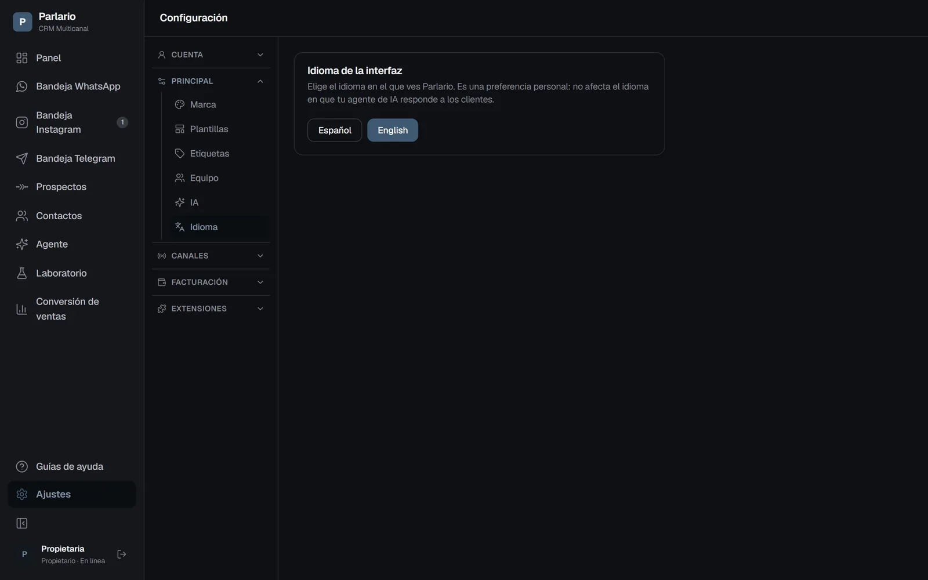Image resolution: width=928 pixels, height=580 pixels.
Task: Click the Configuración page title
Action: pyautogui.click(x=194, y=18)
